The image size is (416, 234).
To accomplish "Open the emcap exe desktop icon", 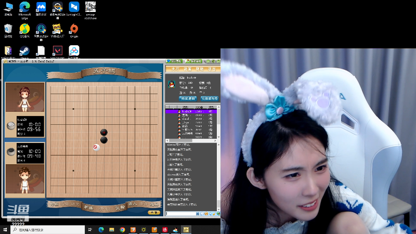I will click(90, 10).
